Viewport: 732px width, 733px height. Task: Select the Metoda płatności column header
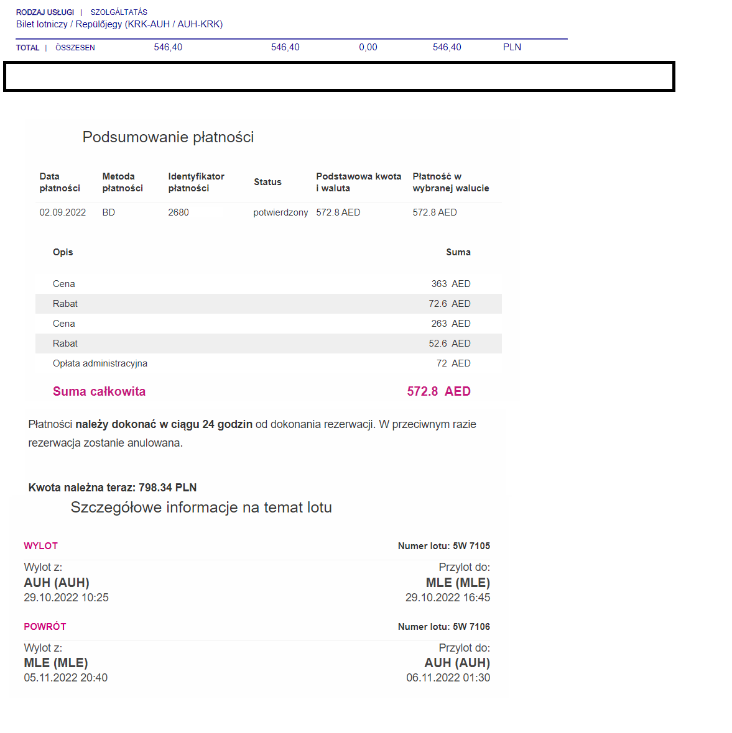[x=123, y=182]
